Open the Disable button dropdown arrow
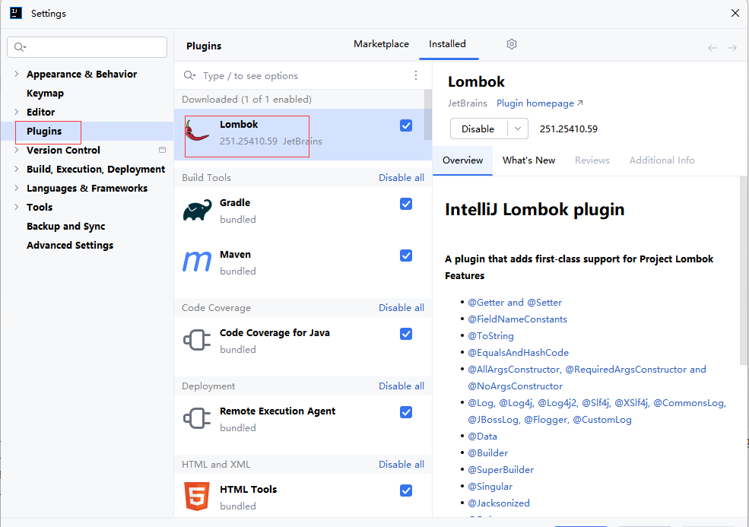This screenshot has width=749, height=527. coord(518,129)
